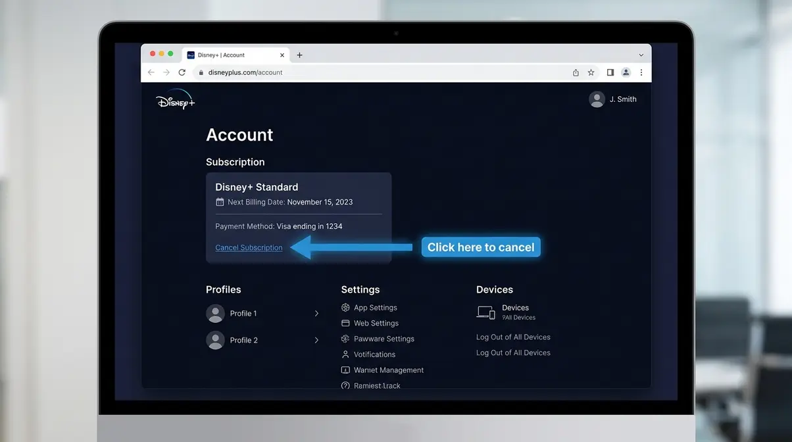This screenshot has width=792, height=442.
Task: Click the 'Account' page heading
Action: tap(239, 135)
